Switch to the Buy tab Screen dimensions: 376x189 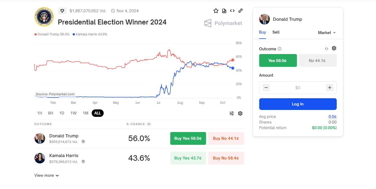262,32
